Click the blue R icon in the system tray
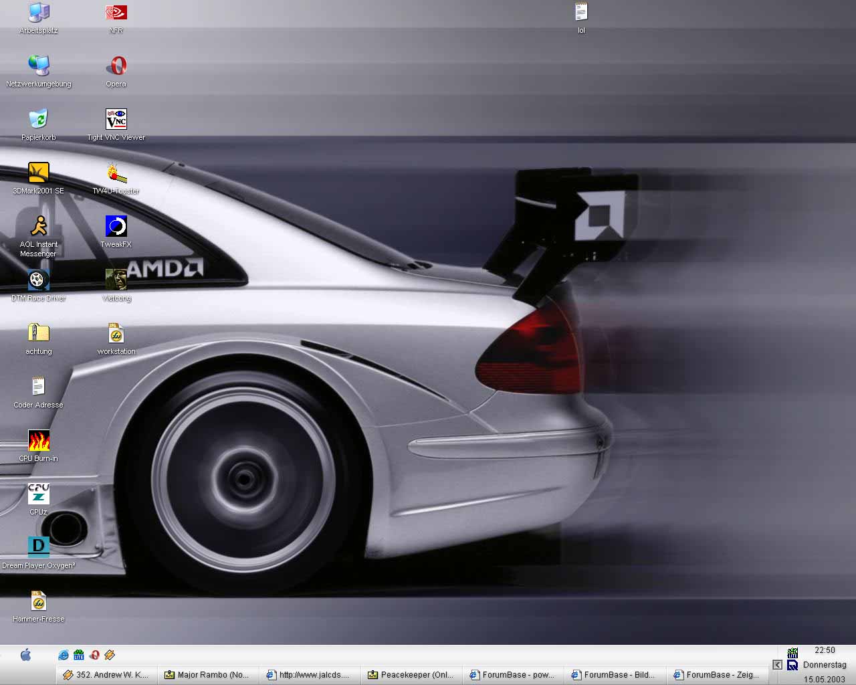The image size is (856, 685). click(x=792, y=666)
